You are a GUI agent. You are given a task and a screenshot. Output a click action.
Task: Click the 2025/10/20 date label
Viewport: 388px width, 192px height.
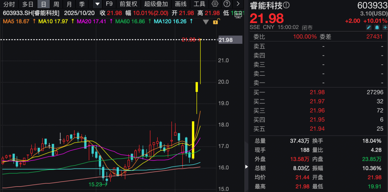point(80,13)
